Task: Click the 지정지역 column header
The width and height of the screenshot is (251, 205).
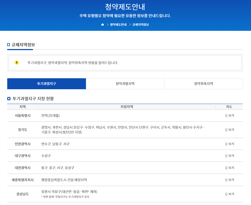Action: coord(127,107)
